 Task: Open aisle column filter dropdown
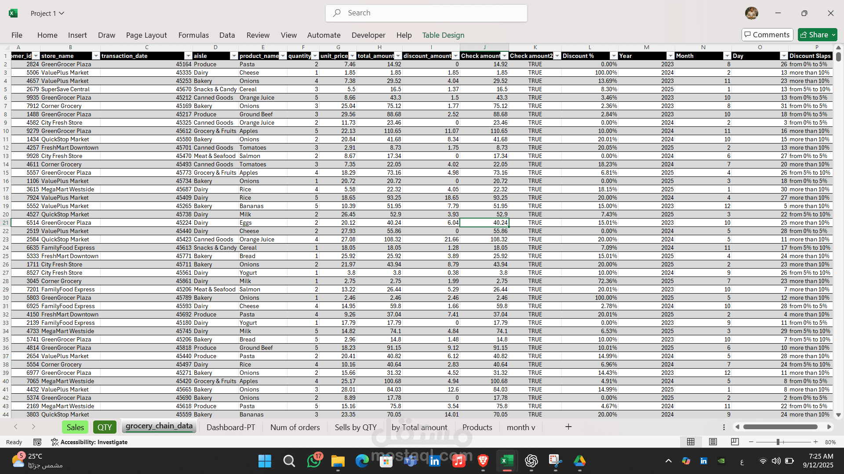(234, 56)
